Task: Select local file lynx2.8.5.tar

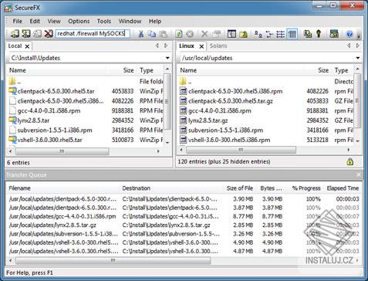Action: (33, 120)
